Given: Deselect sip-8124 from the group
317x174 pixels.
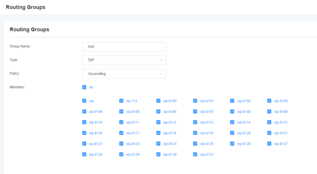Looking at the screenshot, I should pos(158,143).
